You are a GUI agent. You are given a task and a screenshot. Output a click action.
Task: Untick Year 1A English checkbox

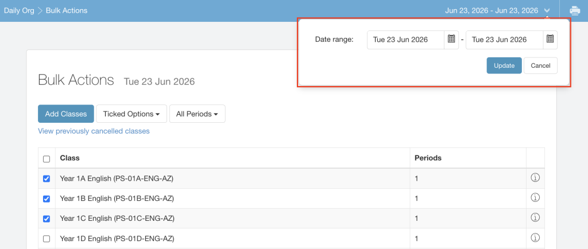pos(47,179)
